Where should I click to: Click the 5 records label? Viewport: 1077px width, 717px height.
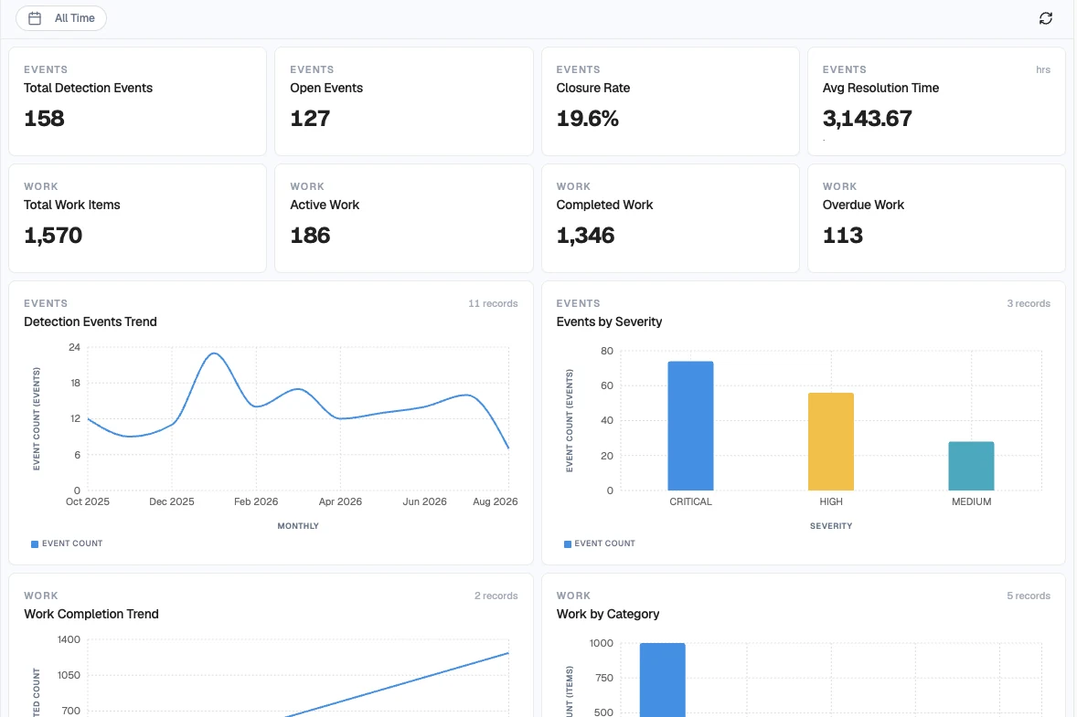point(1029,596)
